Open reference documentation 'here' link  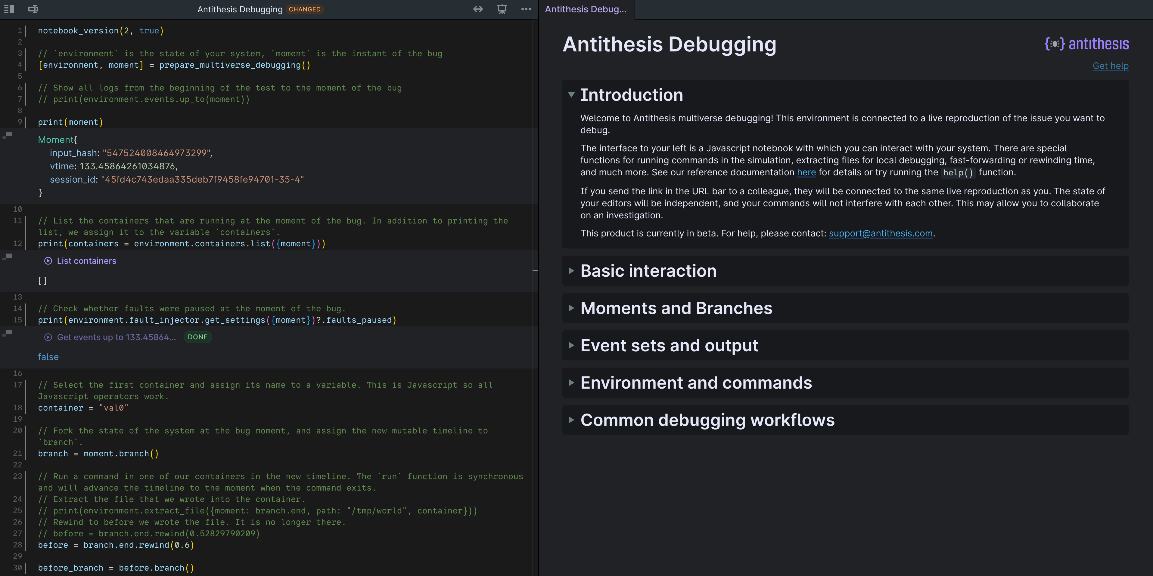[x=806, y=173]
